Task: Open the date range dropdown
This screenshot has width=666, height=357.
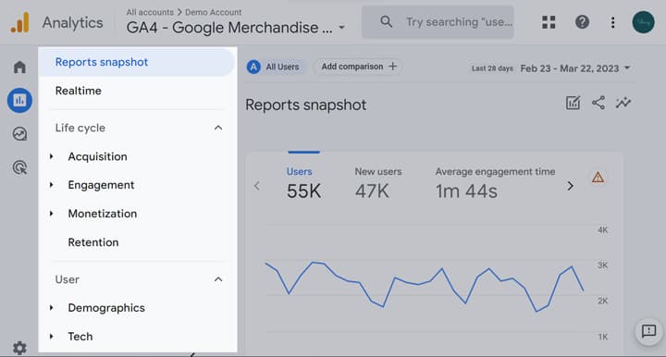Action: tap(574, 68)
